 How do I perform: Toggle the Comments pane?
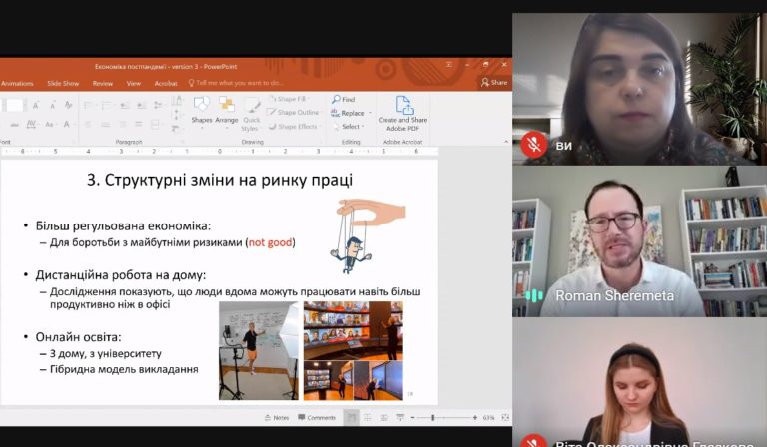click(x=317, y=418)
